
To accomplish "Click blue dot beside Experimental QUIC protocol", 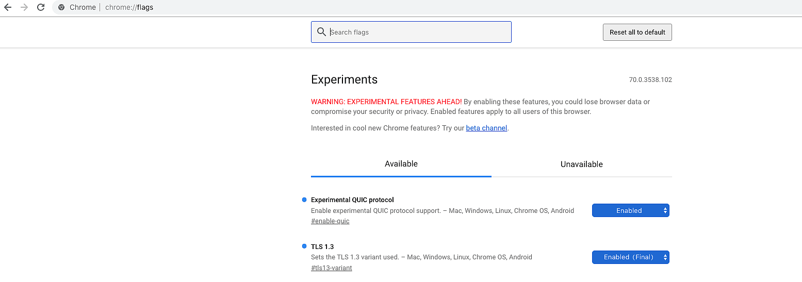I will 304,200.
